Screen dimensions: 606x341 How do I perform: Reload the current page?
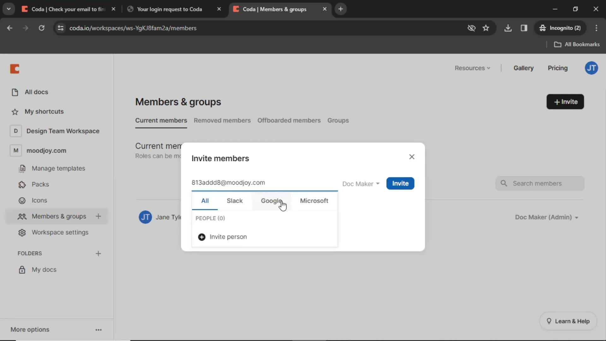pyautogui.click(x=41, y=28)
